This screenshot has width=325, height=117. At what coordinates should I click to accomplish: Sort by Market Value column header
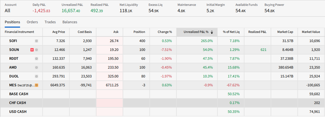(311, 32)
